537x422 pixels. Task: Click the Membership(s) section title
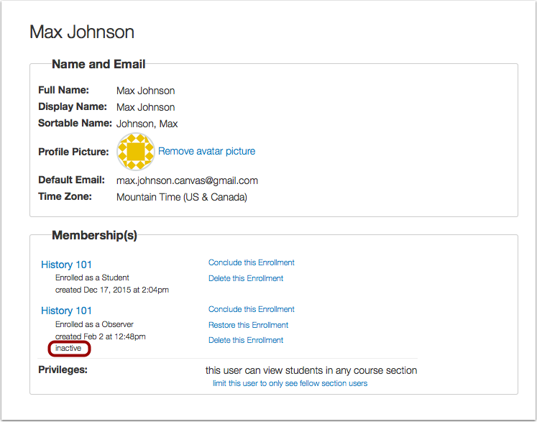[x=94, y=235]
